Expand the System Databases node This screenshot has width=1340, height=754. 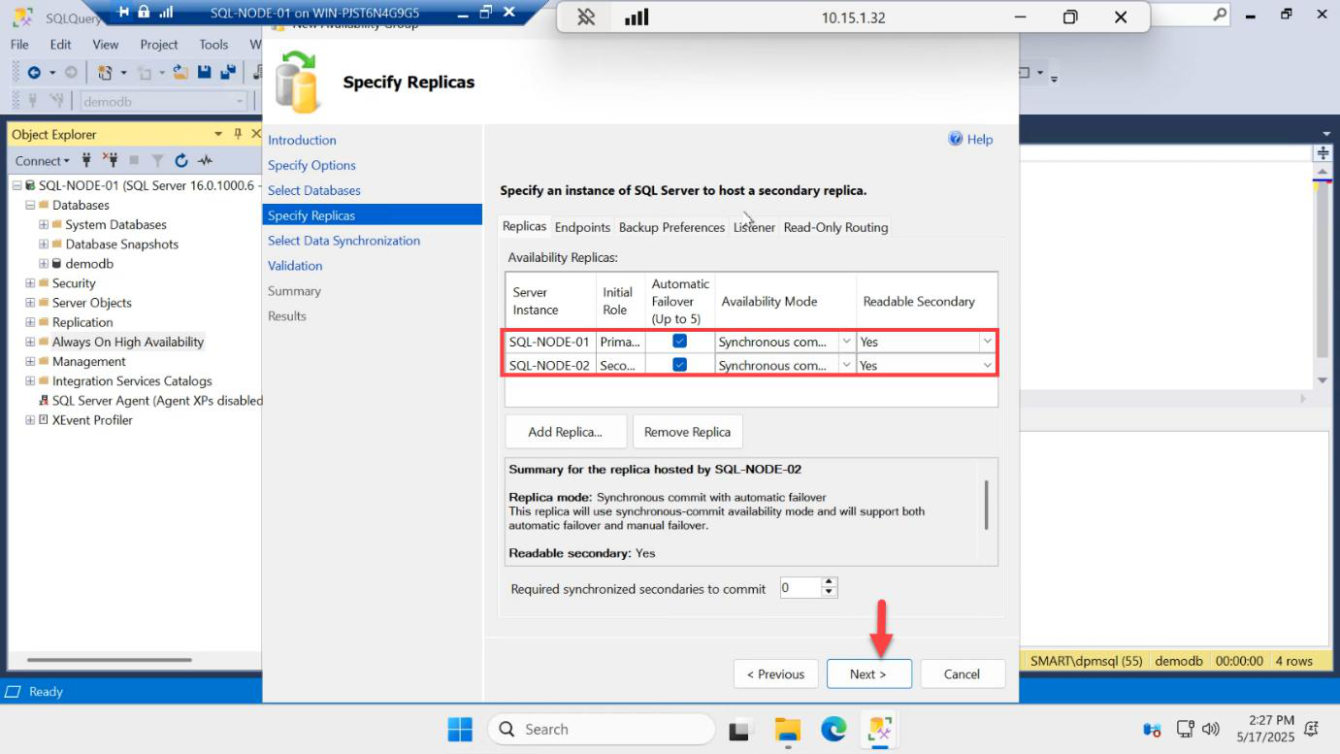[x=44, y=224]
